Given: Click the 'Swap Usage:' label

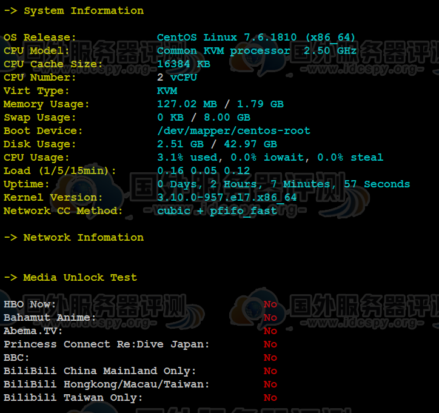Looking at the screenshot, I should point(40,118).
